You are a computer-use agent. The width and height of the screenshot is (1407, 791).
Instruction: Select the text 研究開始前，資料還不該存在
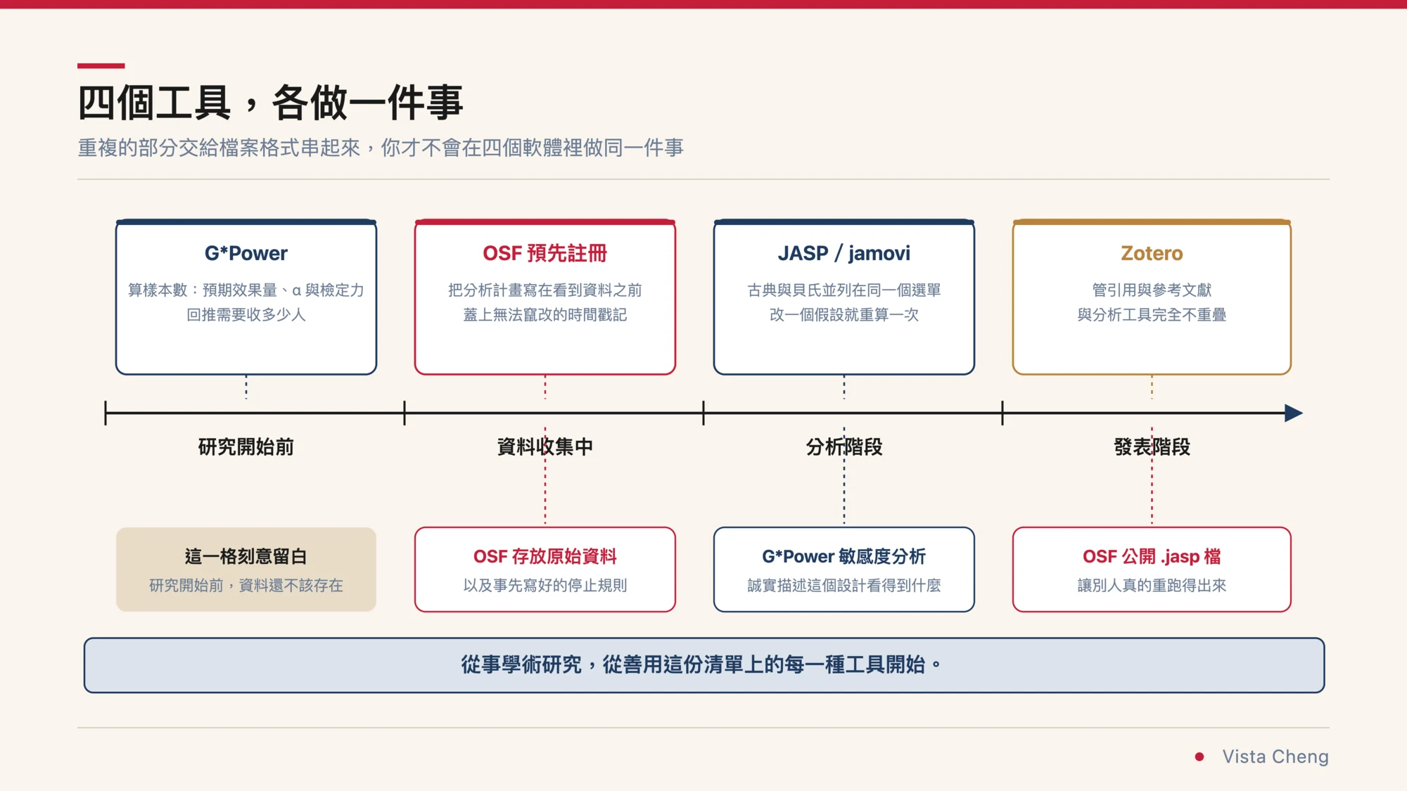point(246,585)
